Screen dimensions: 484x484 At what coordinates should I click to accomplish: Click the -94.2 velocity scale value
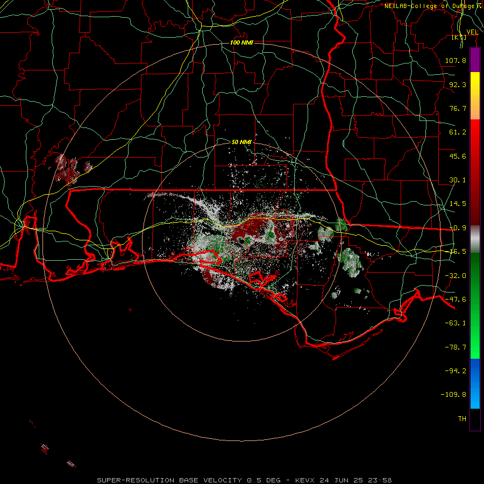pyautogui.click(x=455, y=371)
